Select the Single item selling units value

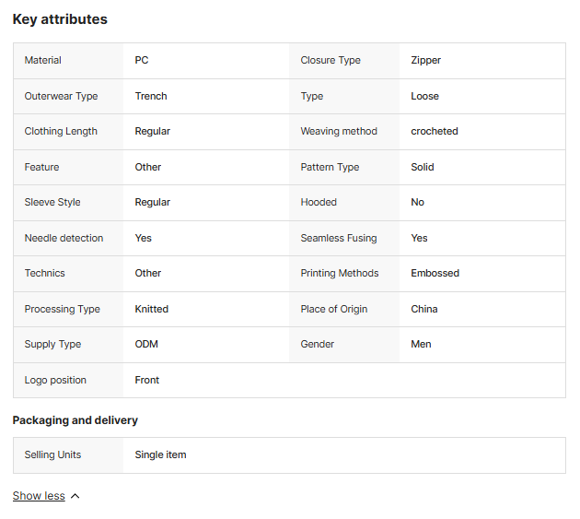(x=160, y=454)
